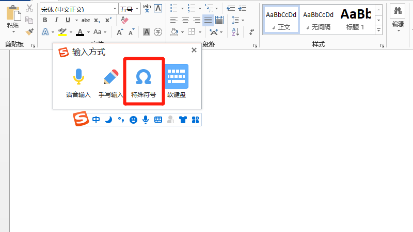Screen dimensions: 413x232
Task: Apply the 标题 1 heading style
Action: click(356, 19)
